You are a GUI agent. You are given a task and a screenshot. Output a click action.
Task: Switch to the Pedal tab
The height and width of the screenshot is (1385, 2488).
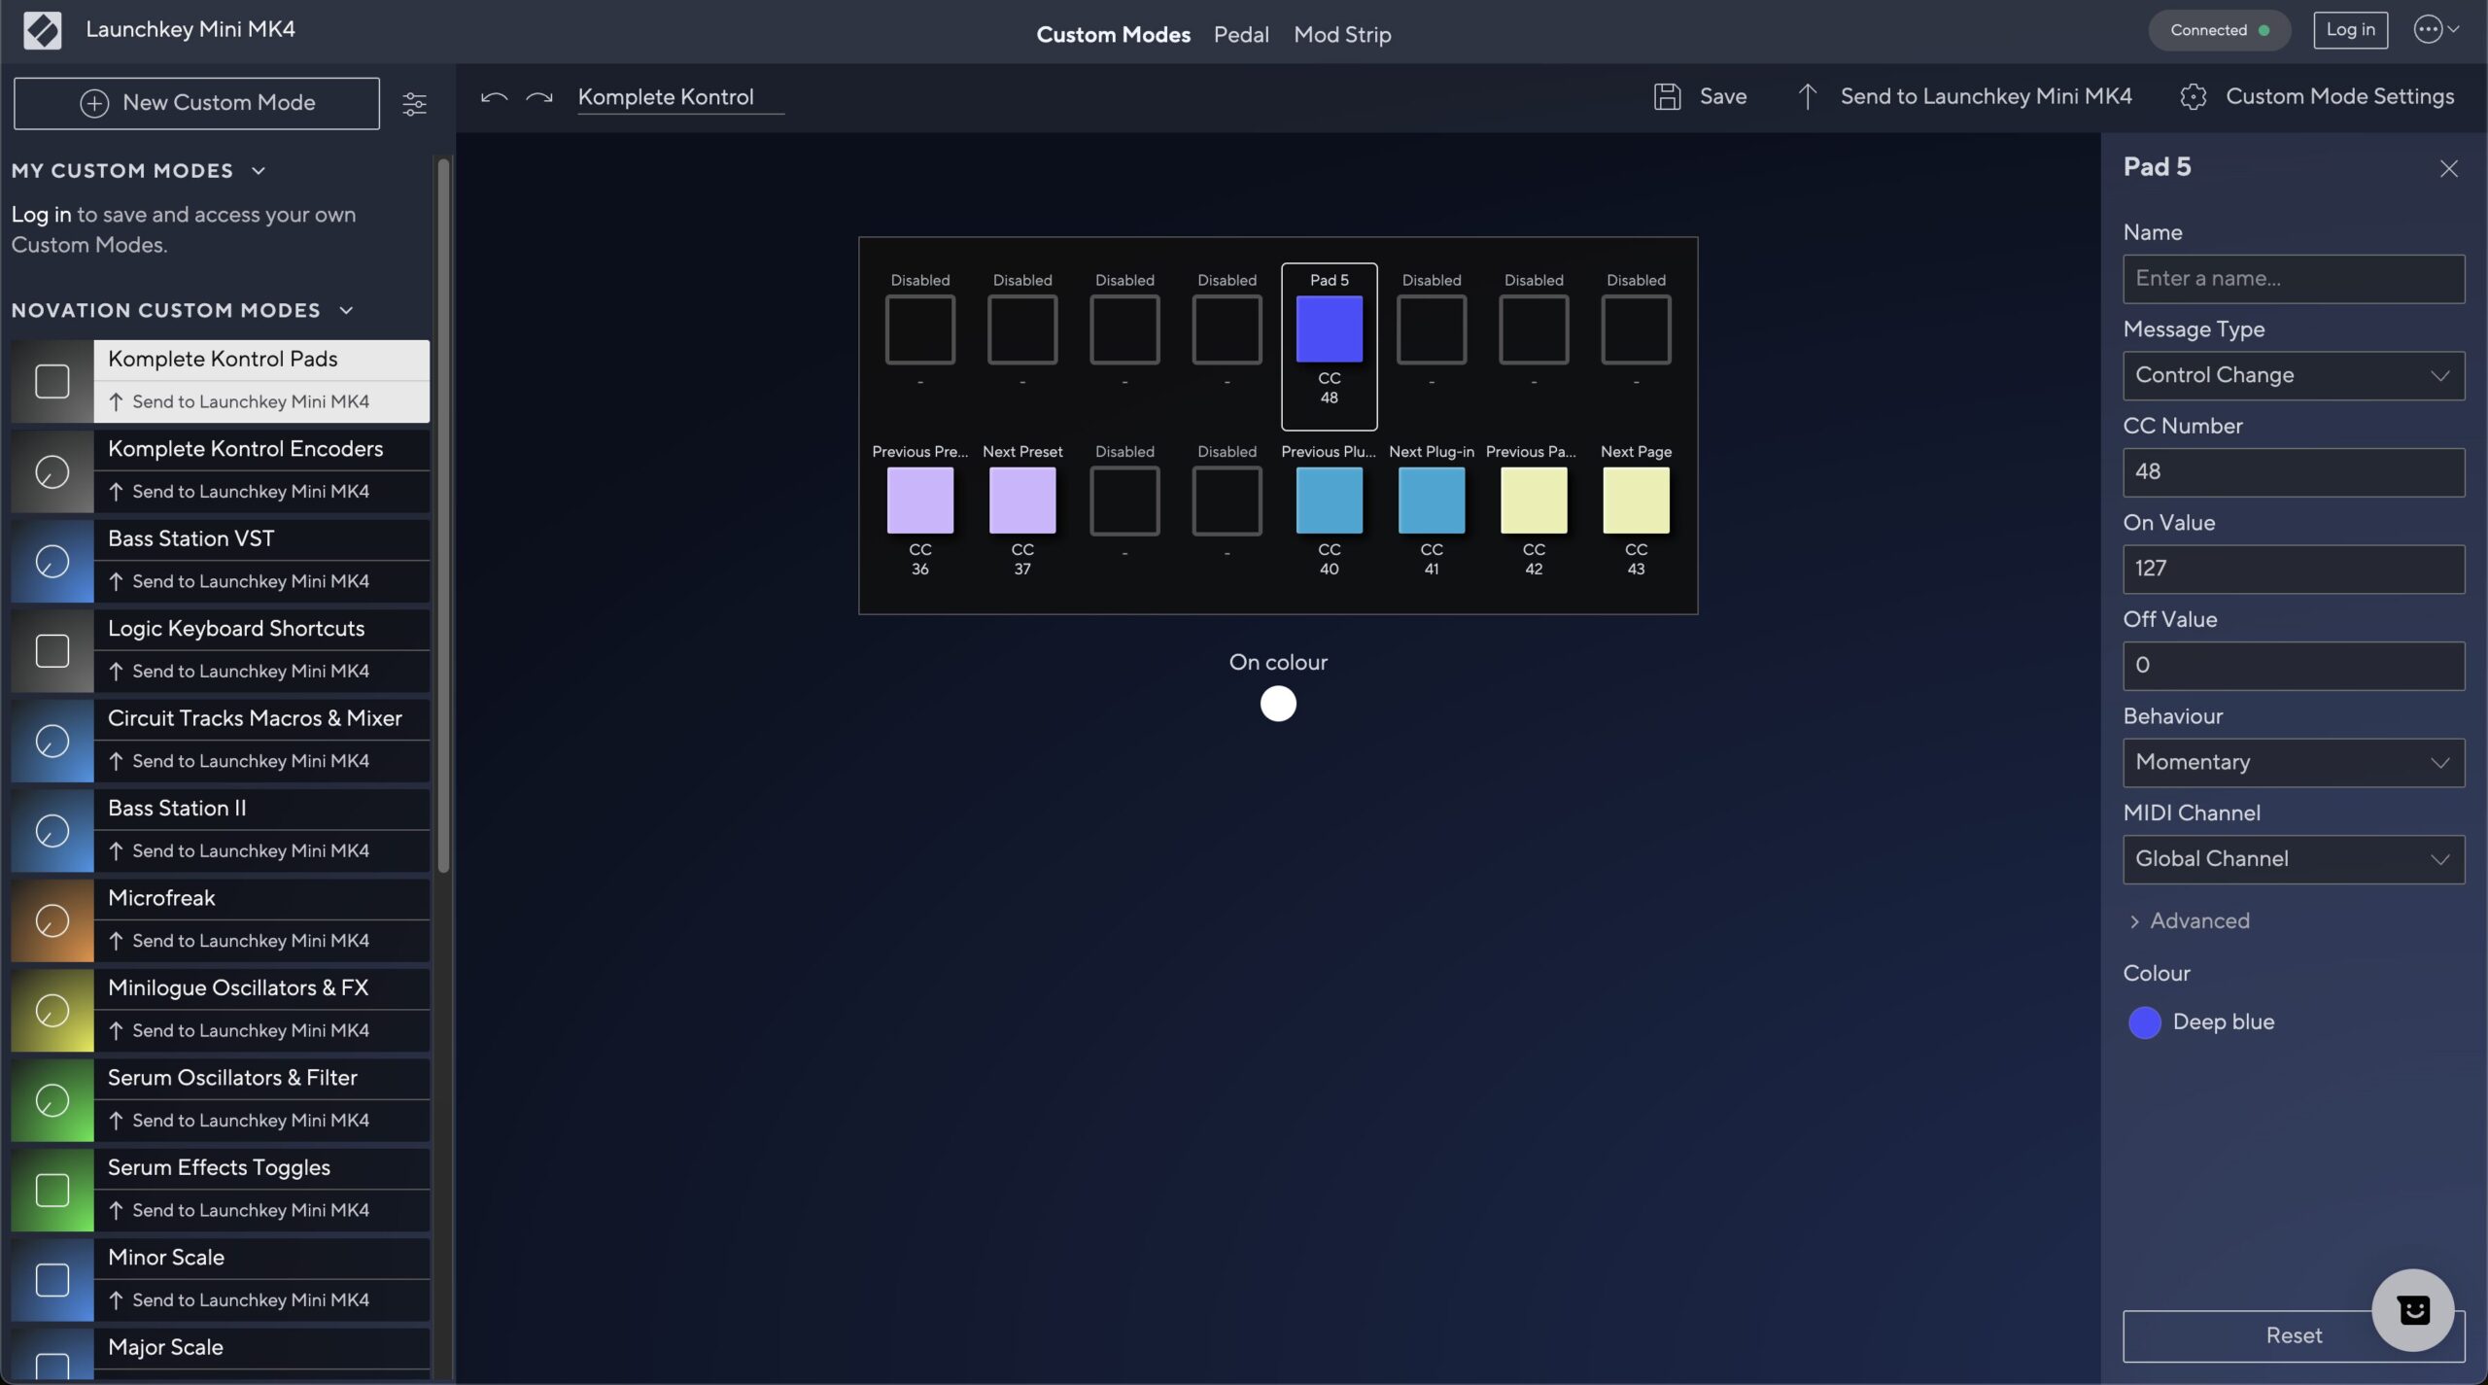tap(1240, 35)
